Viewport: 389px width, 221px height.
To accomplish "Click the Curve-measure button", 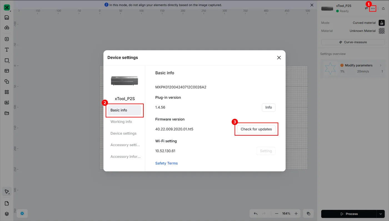I will (353, 42).
